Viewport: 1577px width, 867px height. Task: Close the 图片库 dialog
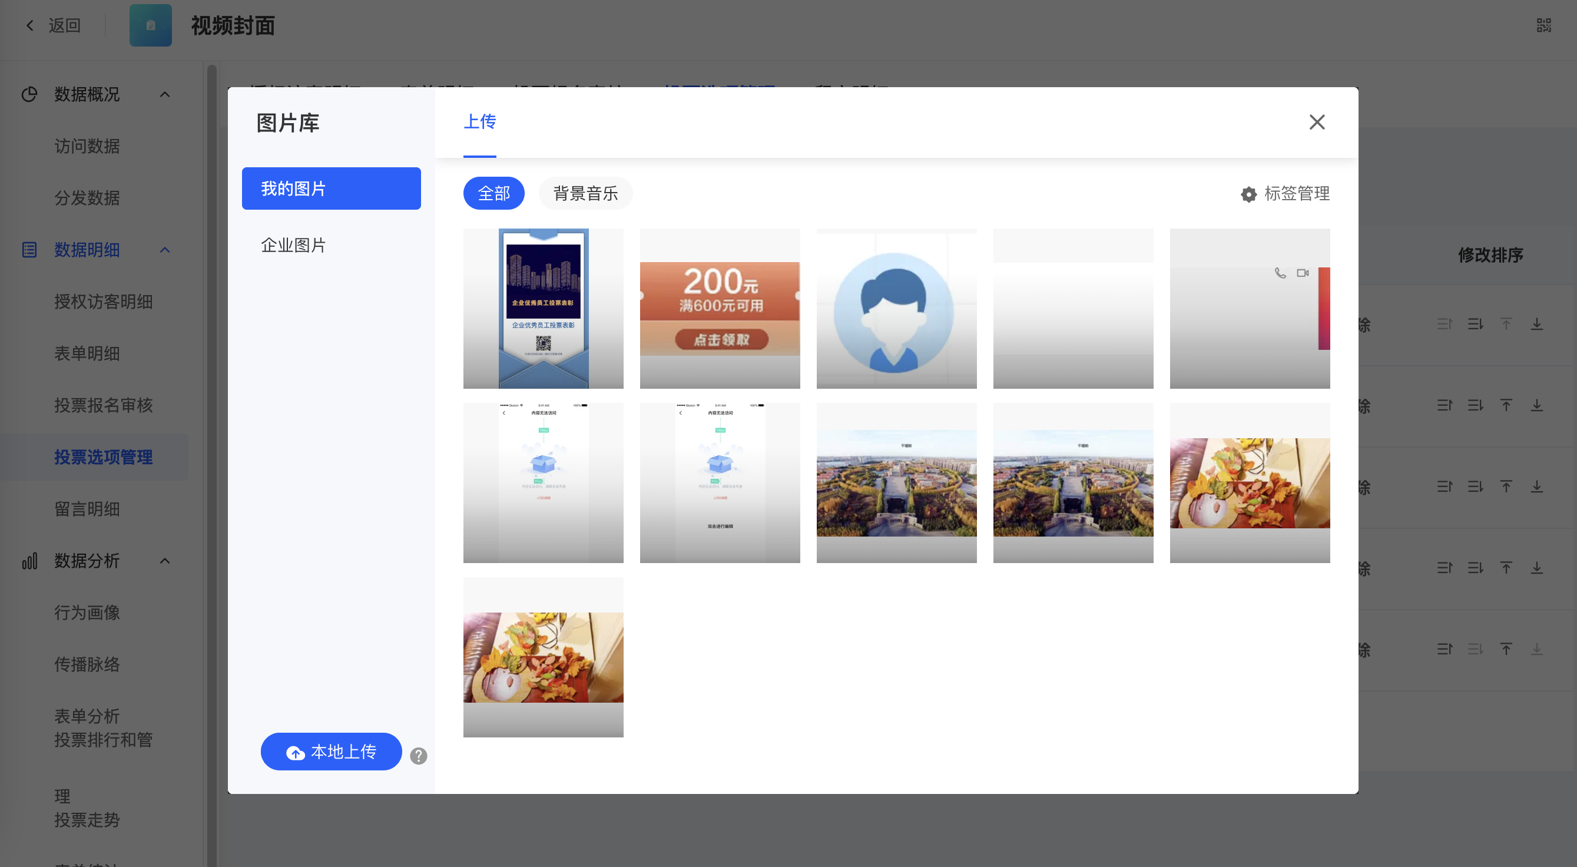(1317, 122)
